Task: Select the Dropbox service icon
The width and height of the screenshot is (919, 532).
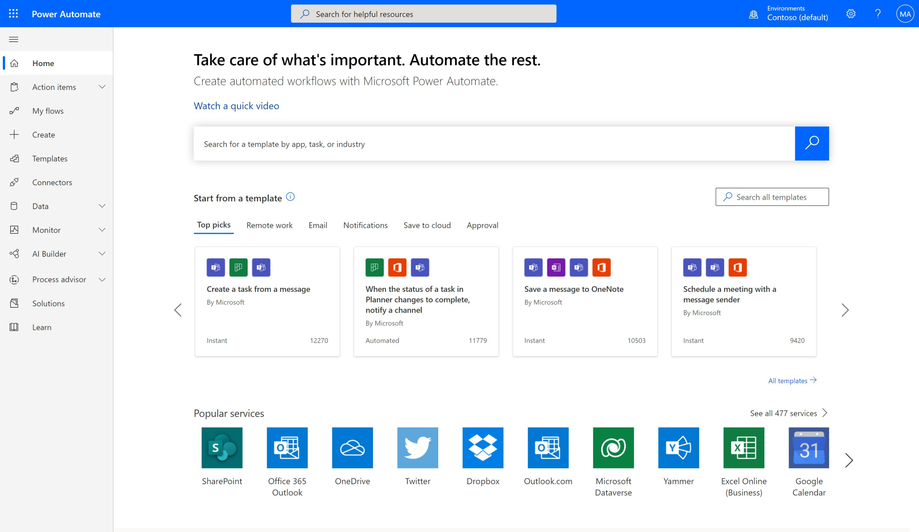Action: click(x=483, y=448)
